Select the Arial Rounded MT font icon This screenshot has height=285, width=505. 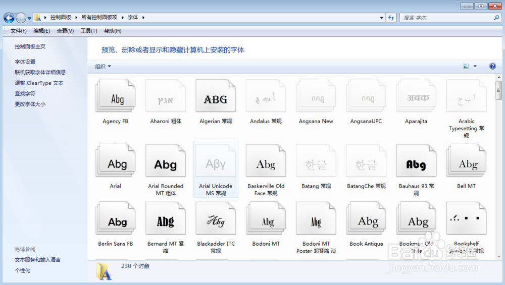click(x=166, y=161)
